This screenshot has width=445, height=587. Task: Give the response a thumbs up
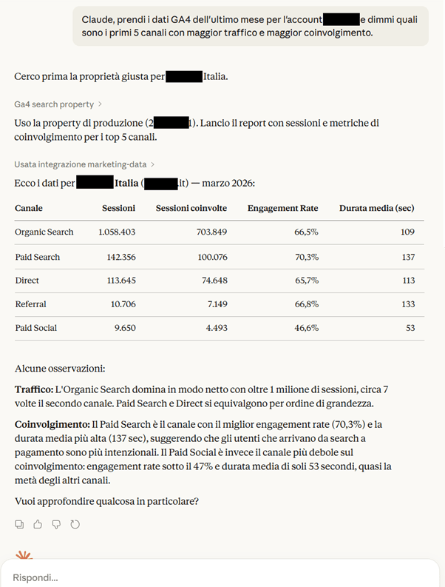pos(38,525)
